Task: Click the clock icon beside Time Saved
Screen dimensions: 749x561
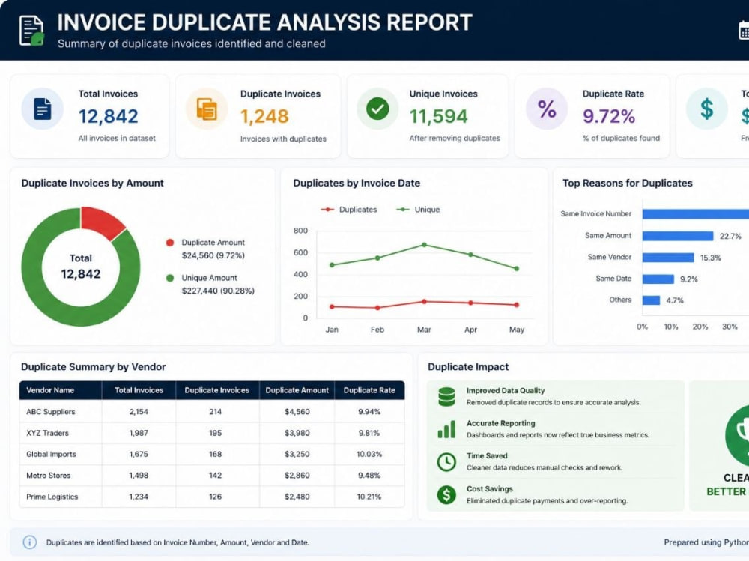Action: pos(446,462)
